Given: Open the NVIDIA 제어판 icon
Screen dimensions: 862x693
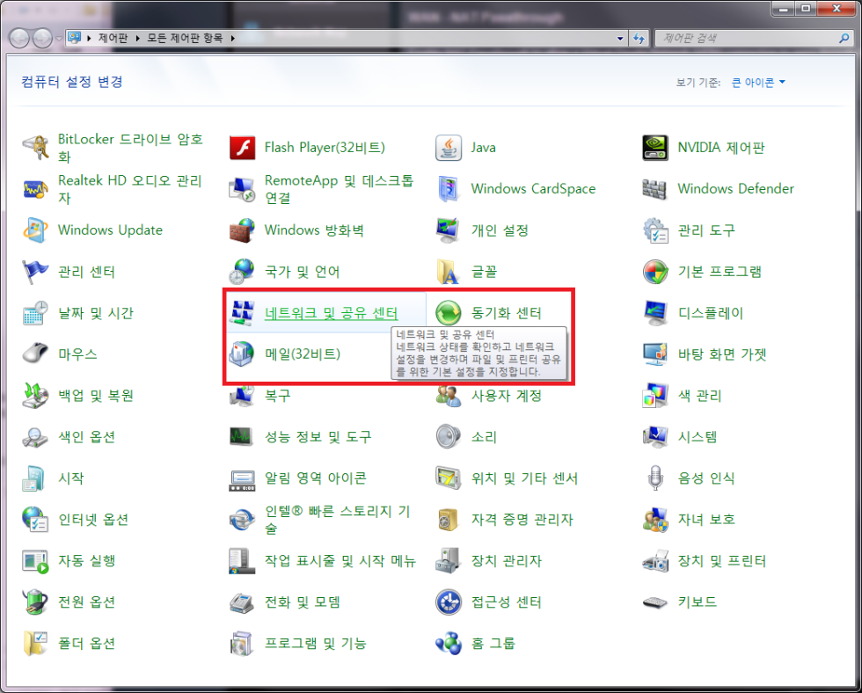Looking at the screenshot, I should click(x=655, y=148).
